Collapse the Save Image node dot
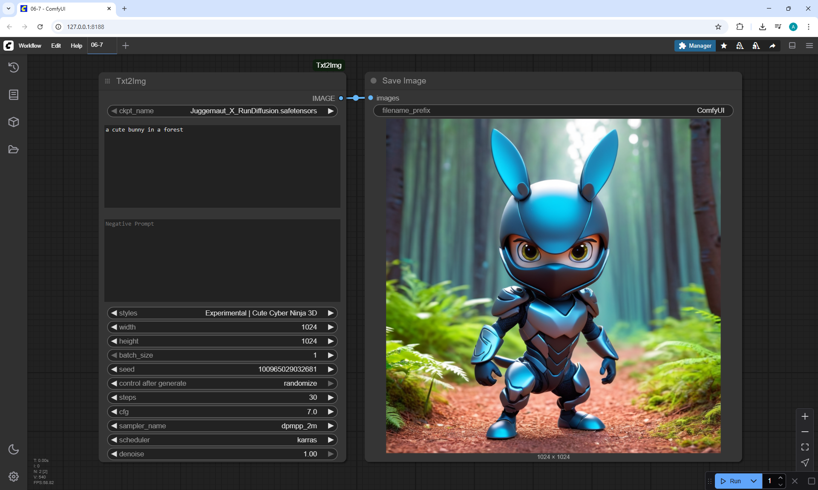 (374, 81)
